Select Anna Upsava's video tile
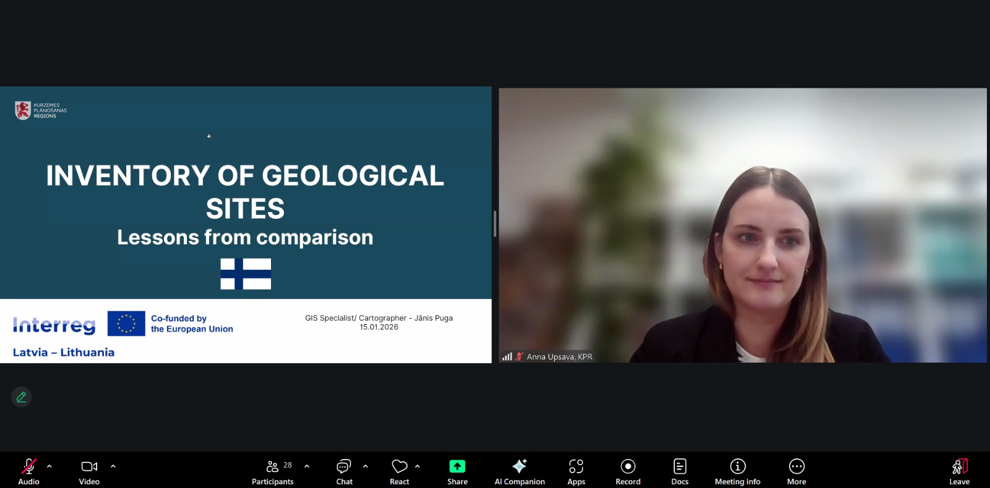 tap(742, 225)
